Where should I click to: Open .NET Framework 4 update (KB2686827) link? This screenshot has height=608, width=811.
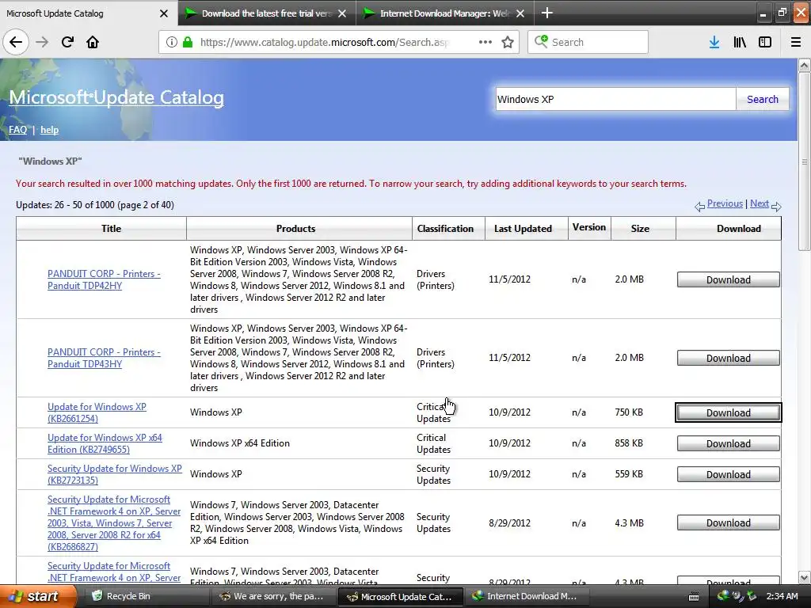pos(114,522)
